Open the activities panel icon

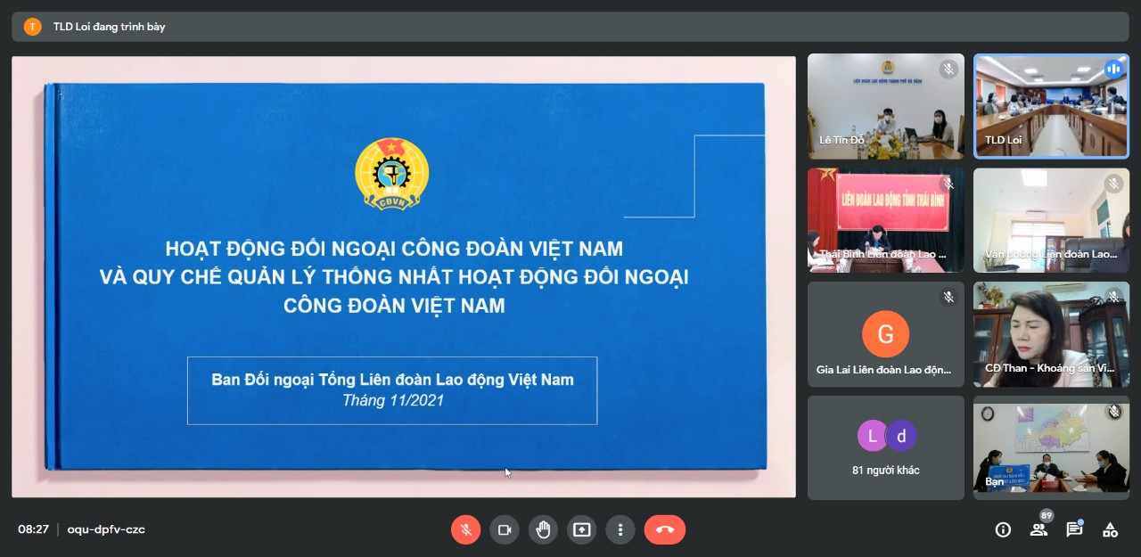tap(1110, 529)
